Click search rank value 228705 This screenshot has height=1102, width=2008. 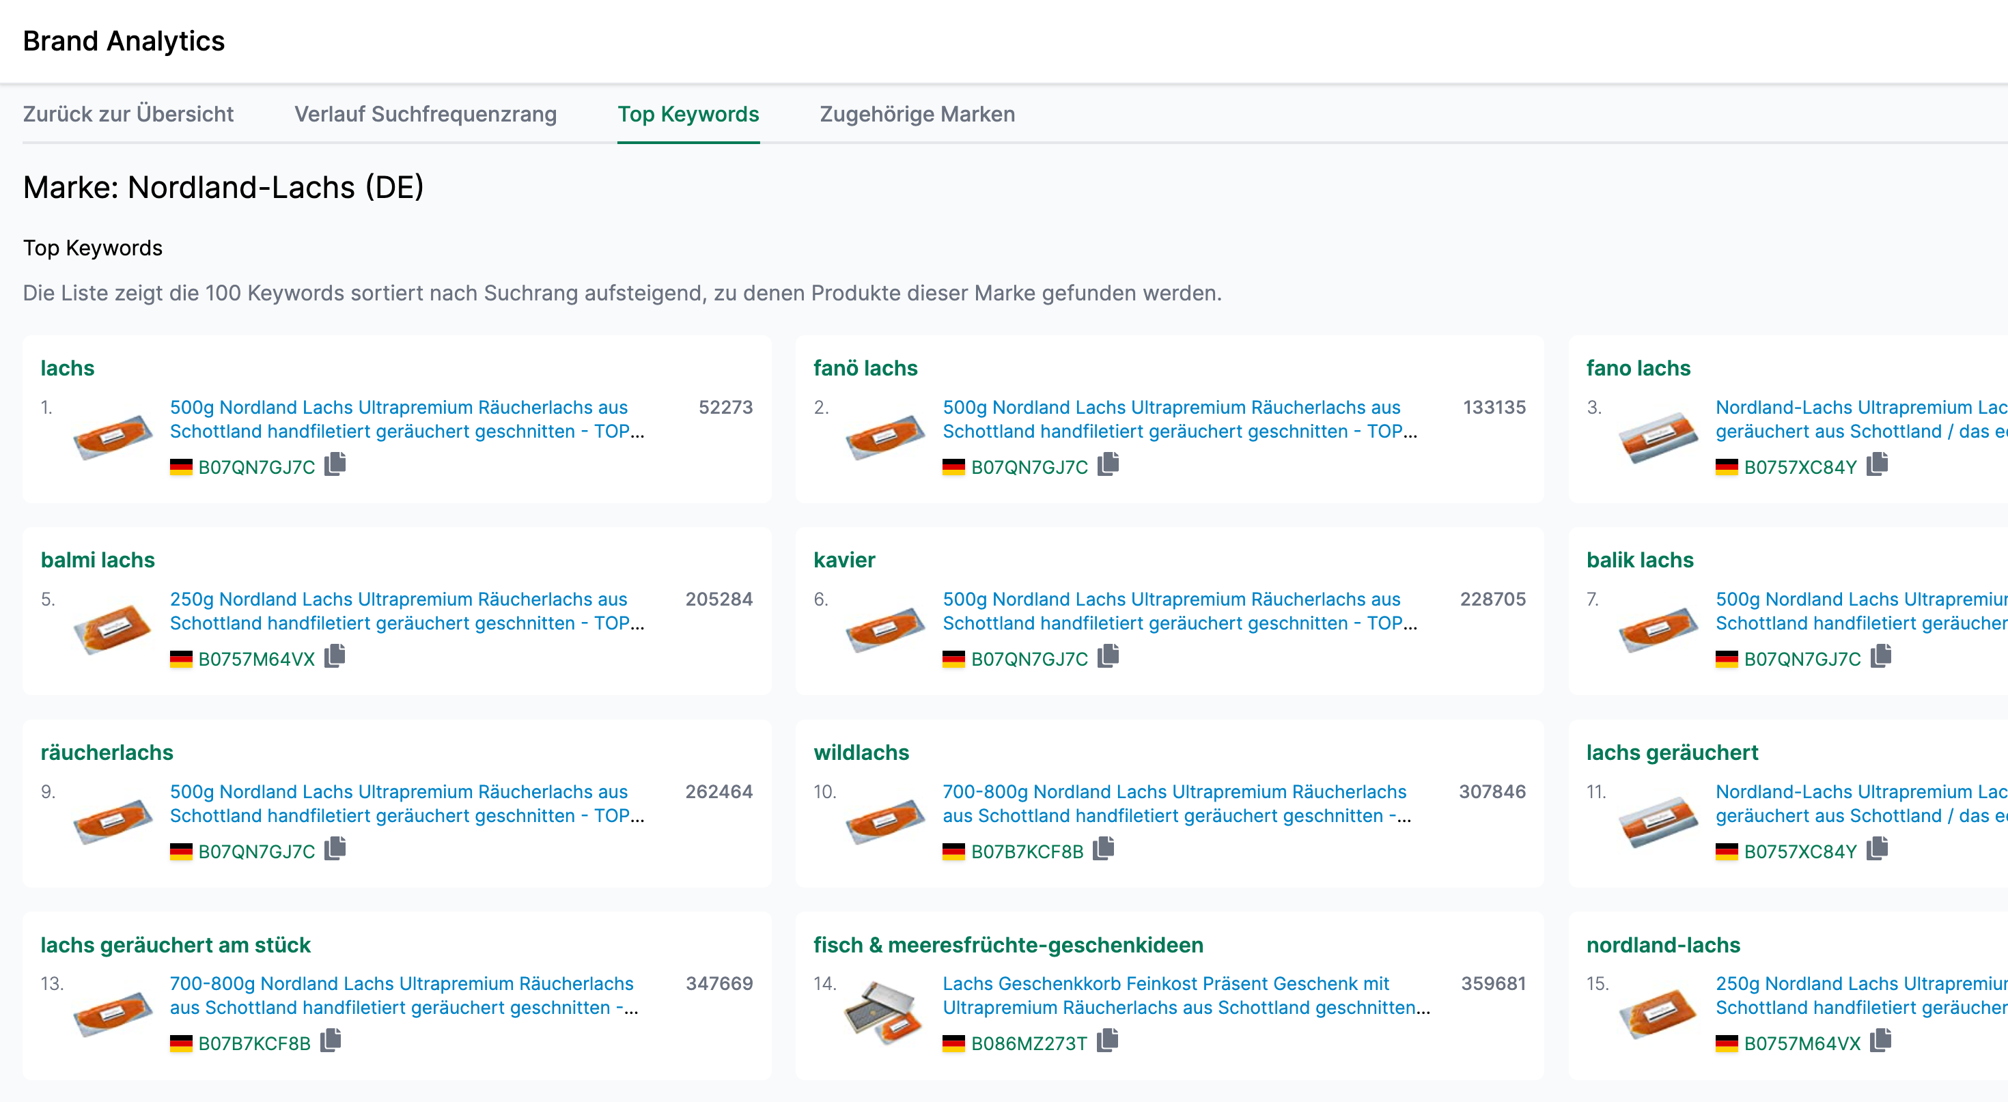coord(1493,599)
